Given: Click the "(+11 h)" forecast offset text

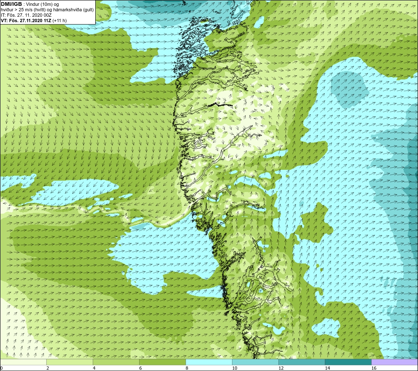Looking at the screenshot, I should point(60,20).
